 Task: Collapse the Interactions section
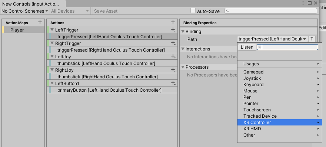tap(183, 49)
